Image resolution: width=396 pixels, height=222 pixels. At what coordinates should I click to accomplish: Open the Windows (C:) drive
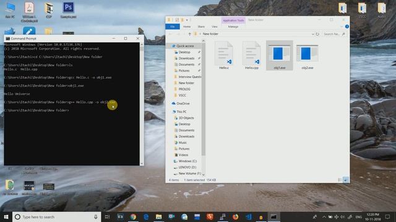(187, 161)
